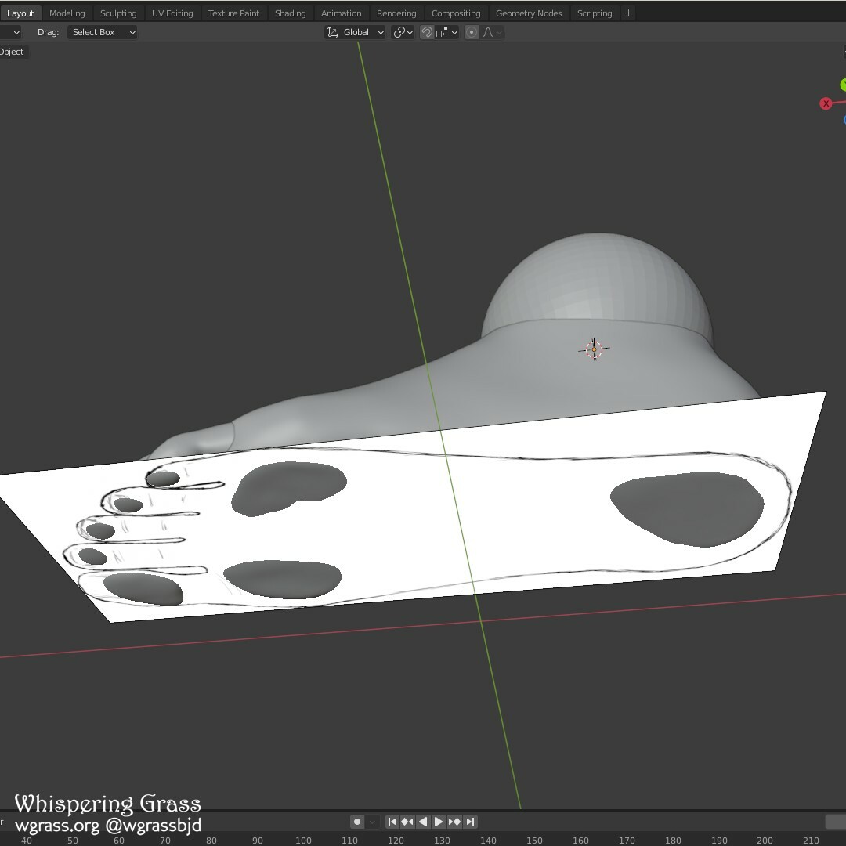Open the Compositing workspace tab
Viewport: 846px width, 846px height.
[456, 13]
